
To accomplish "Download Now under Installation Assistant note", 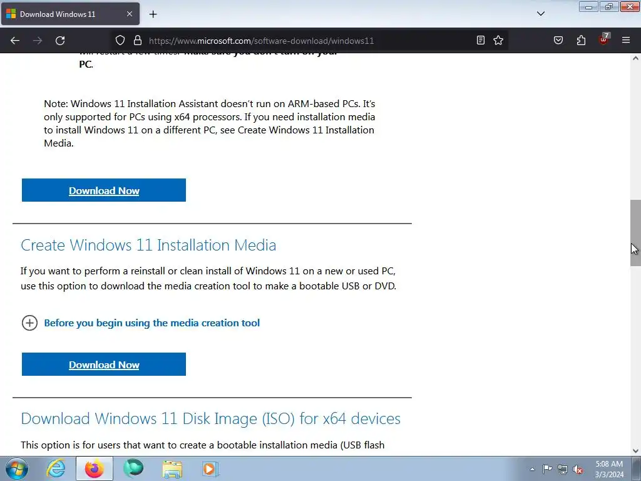I will tap(104, 190).
